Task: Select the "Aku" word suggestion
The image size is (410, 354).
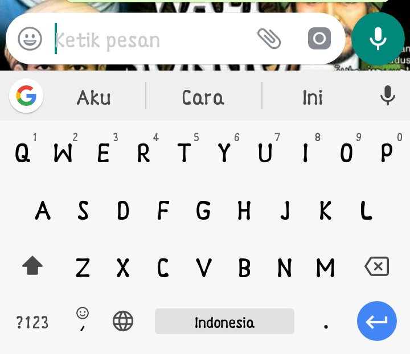Action: point(94,98)
